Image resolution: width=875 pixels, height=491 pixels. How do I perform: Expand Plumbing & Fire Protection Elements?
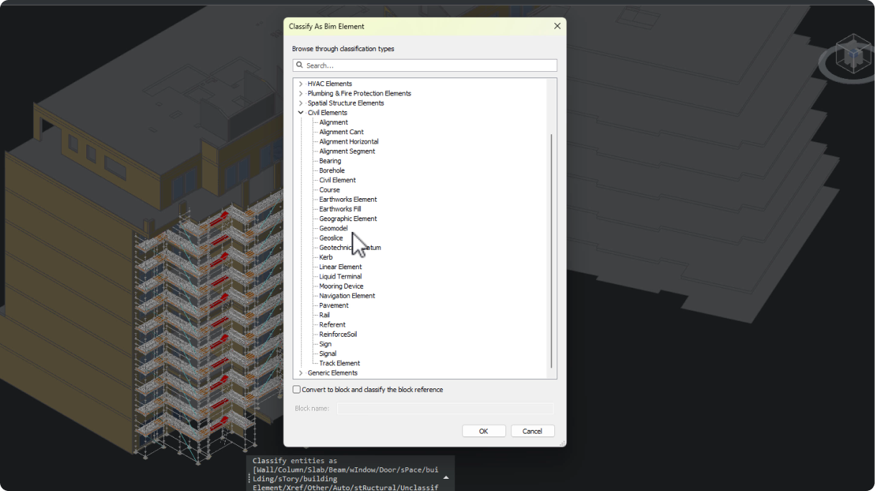[x=301, y=93]
